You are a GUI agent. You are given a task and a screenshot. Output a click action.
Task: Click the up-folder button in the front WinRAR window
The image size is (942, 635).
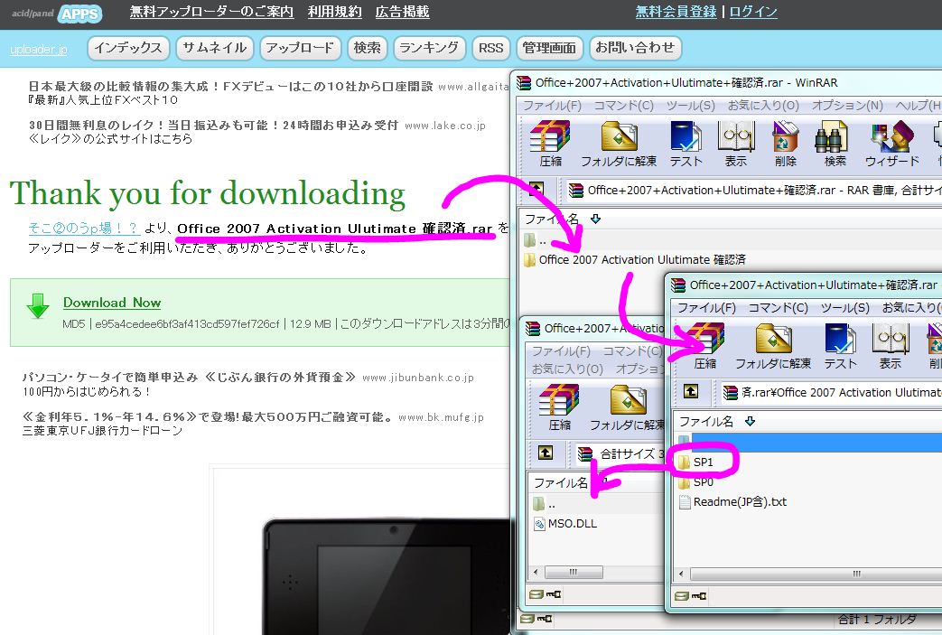691,391
